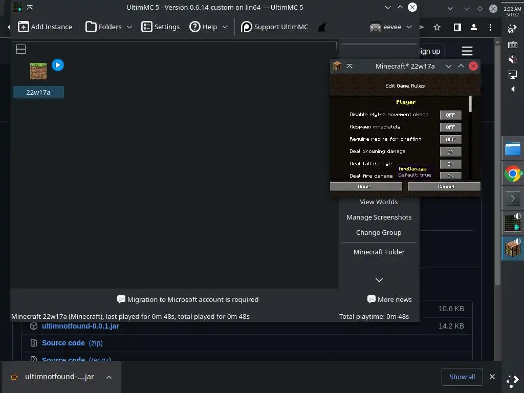Toggle Require recipe for crafting rule
The image size is (524, 393).
(450, 139)
